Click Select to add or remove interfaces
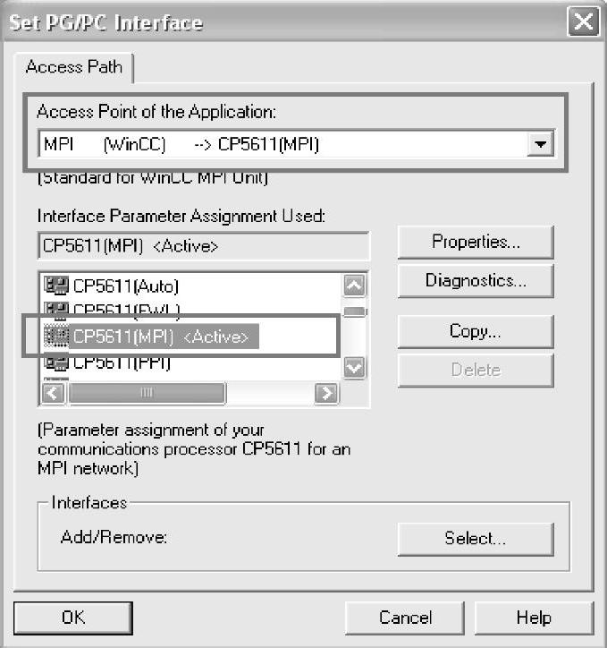 pyautogui.click(x=476, y=538)
